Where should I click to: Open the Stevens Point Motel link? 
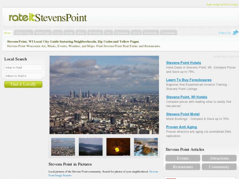pos(183,114)
